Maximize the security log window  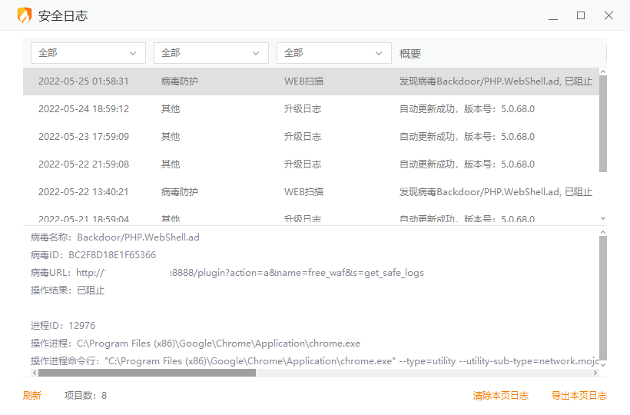(x=581, y=15)
